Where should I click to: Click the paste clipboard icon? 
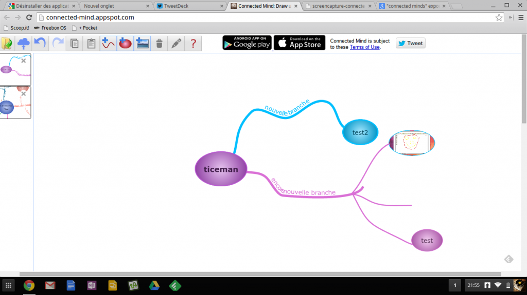pyautogui.click(x=91, y=44)
